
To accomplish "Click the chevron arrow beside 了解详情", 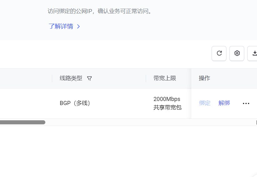I will [x=78, y=26].
